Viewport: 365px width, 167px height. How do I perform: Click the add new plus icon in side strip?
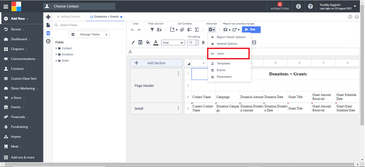[x=48, y=17]
